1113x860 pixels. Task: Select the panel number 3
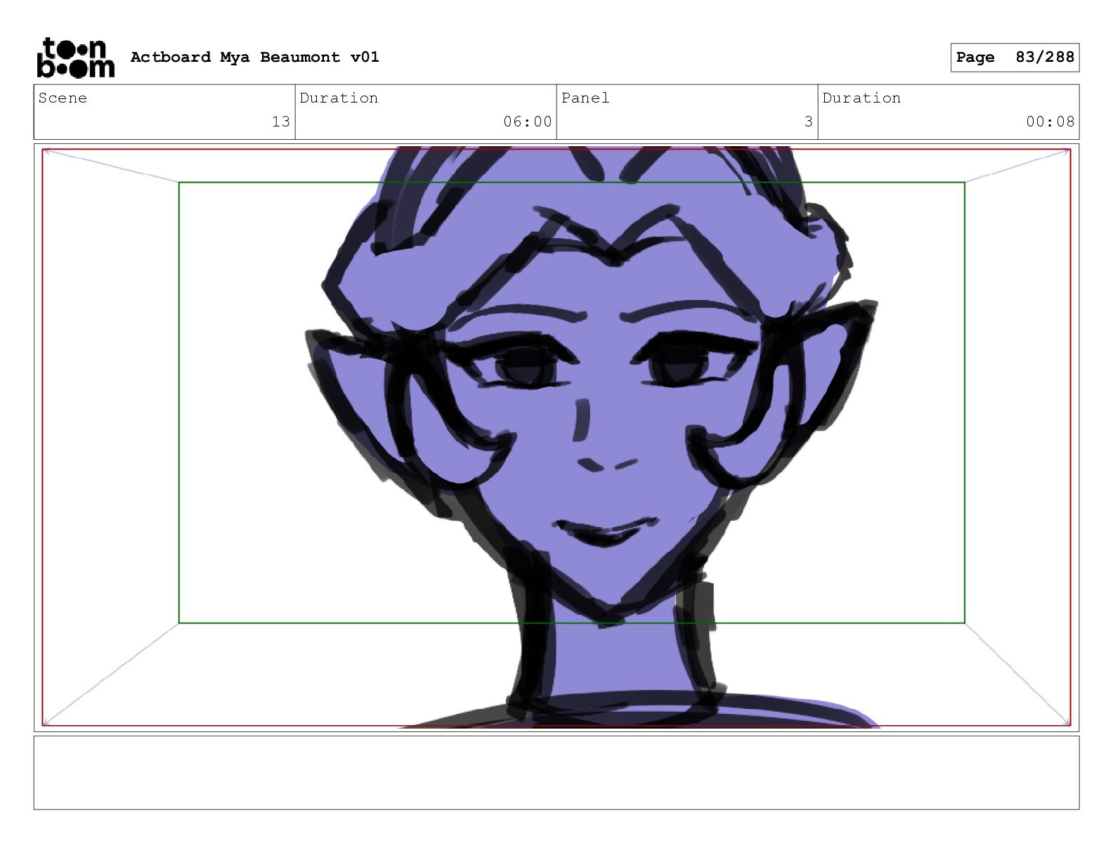[809, 122]
